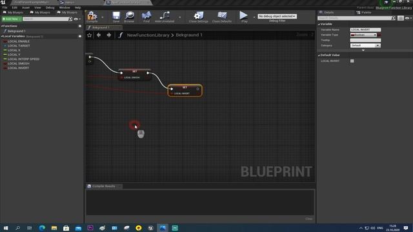Toggle Hide Unrelated nodes
This screenshot has width=413, height=232.
[165, 17]
